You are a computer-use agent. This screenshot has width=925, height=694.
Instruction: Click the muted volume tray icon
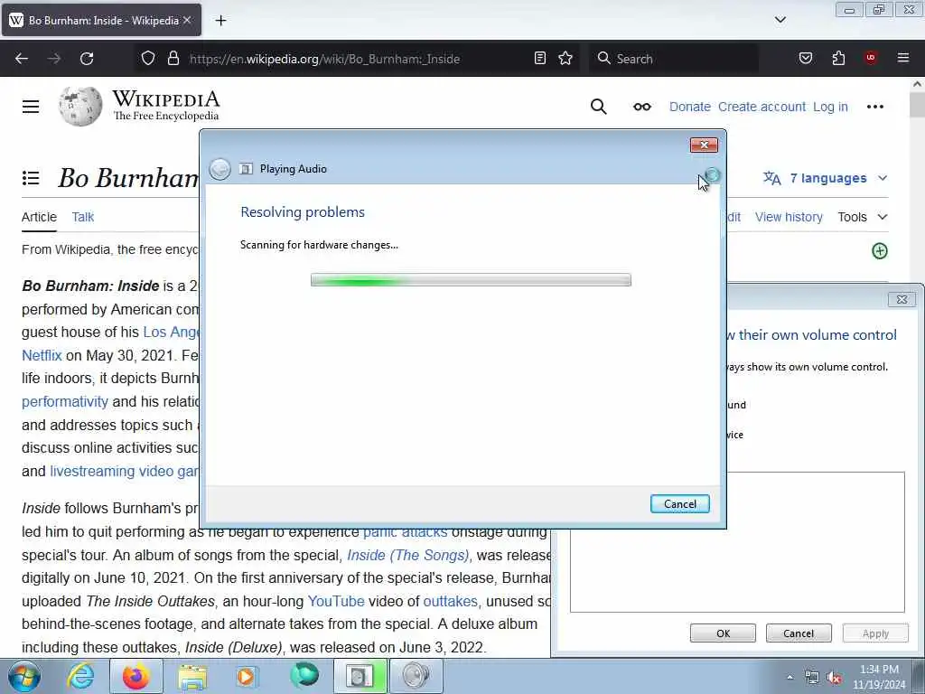point(834,678)
